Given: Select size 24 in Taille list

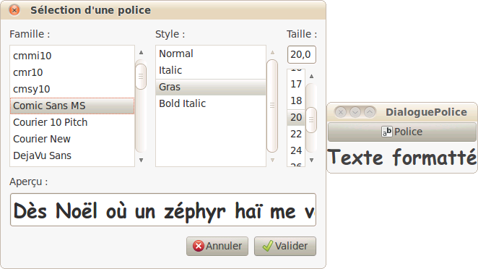Looking at the screenshot, I should click(296, 150).
